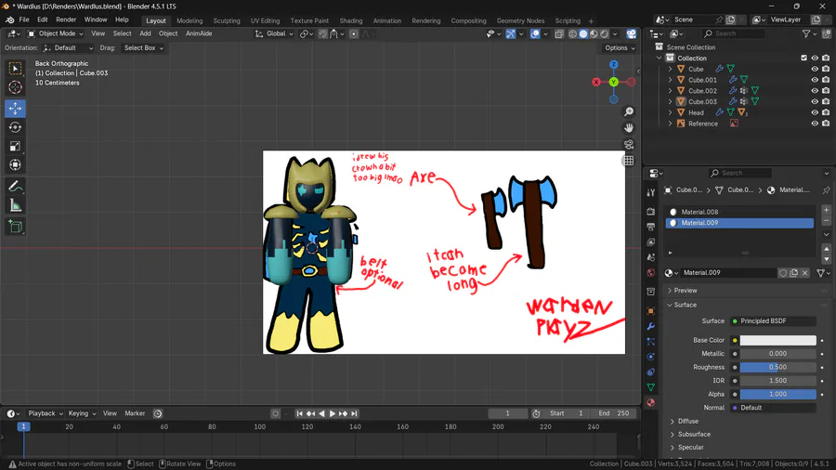Select Material.008 slot

click(739, 212)
